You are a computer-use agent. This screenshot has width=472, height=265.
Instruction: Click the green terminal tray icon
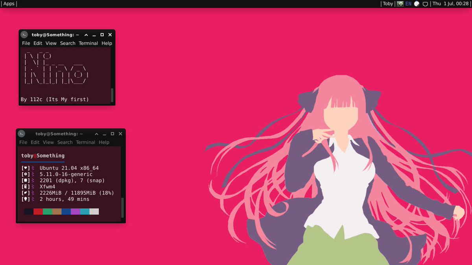pyautogui.click(x=400, y=4)
